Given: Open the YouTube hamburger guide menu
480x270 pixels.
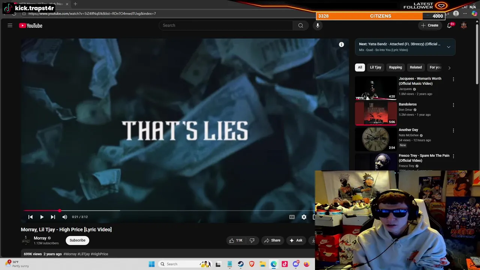Looking at the screenshot, I should pyautogui.click(x=10, y=25).
